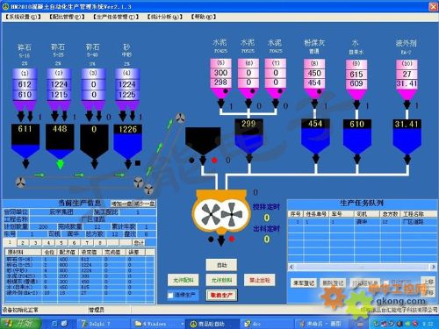Image resolution: width=439 pixels, height=329 pixels.
Task: Click the weigh hopper reading 611
Action: pyautogui.click(x=25, y=142)
